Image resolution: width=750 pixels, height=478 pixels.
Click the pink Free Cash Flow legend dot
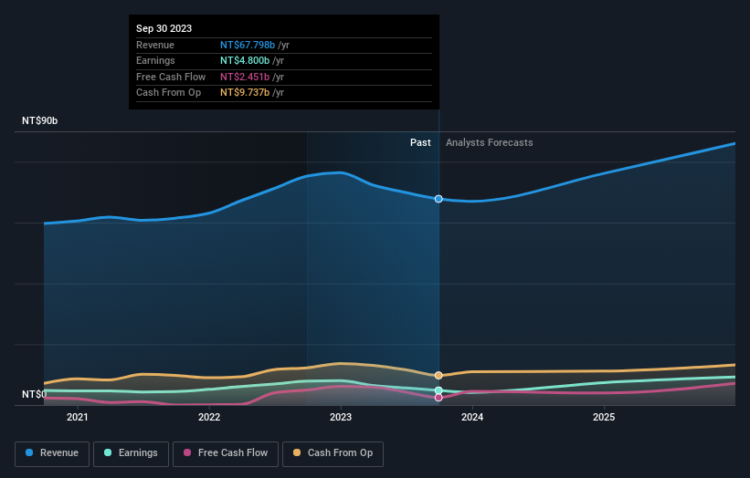point(187,452)
